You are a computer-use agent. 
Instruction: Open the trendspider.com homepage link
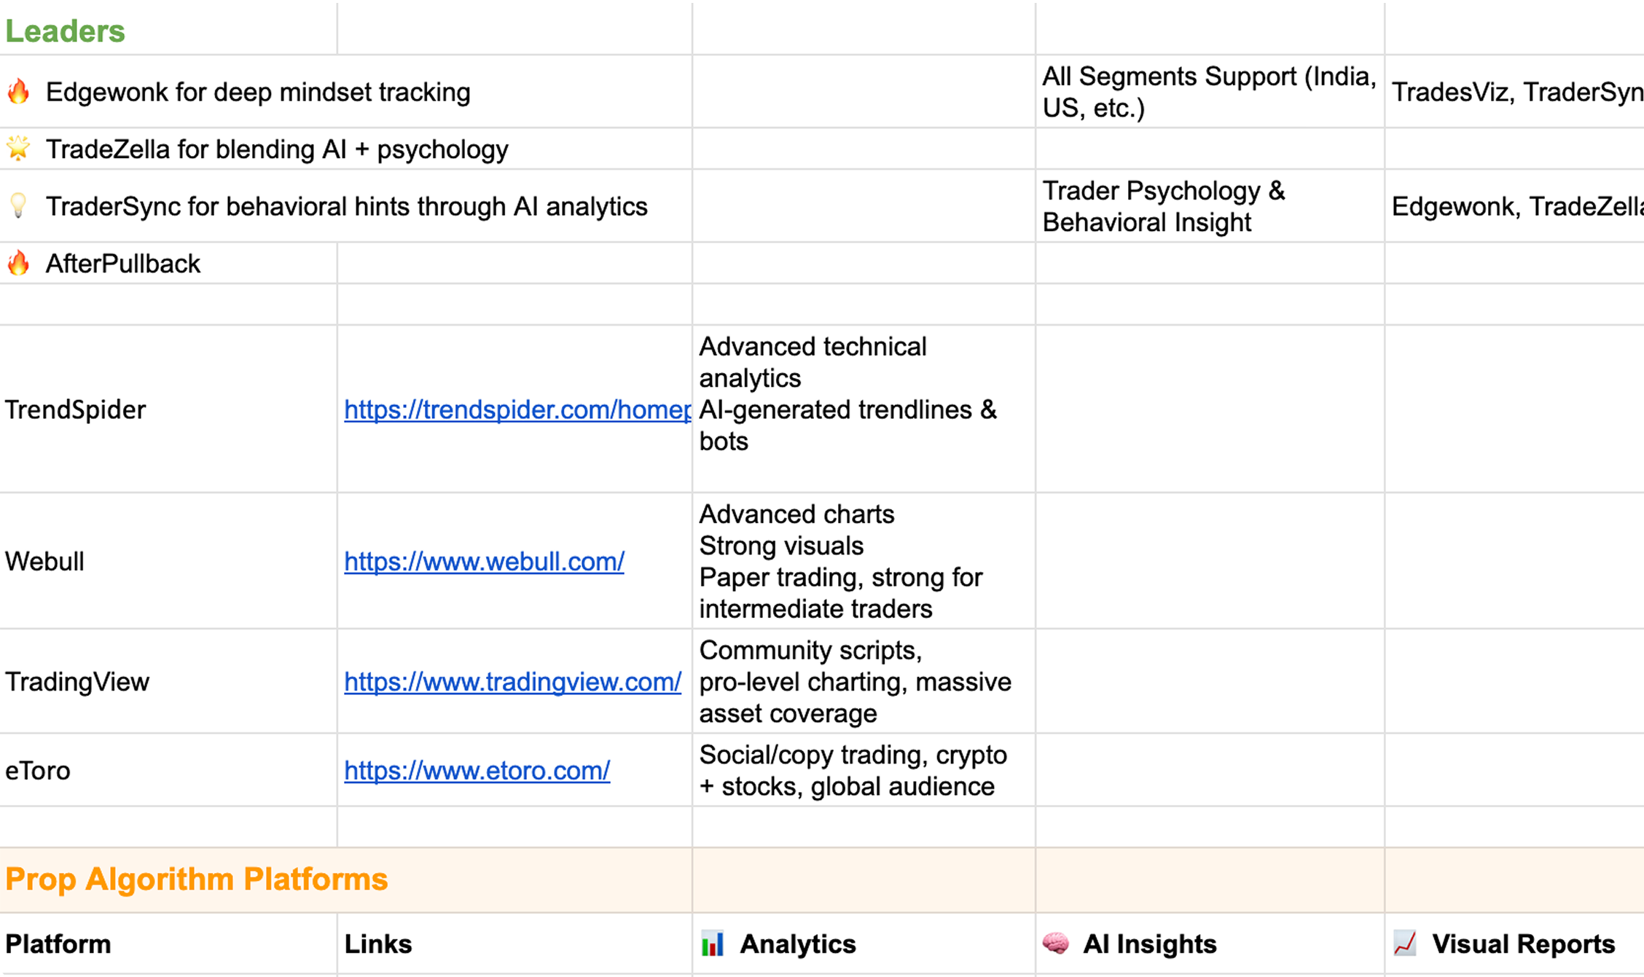point(517,409)
